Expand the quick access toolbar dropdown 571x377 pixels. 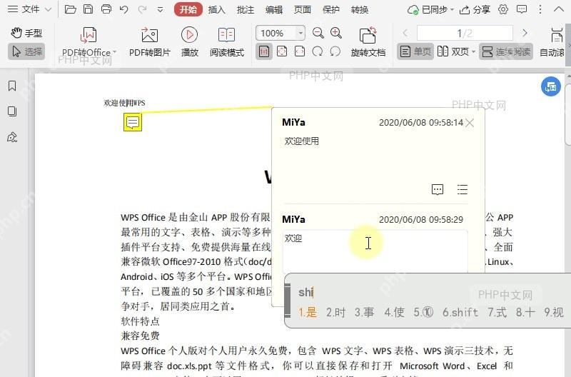[160, 10]
